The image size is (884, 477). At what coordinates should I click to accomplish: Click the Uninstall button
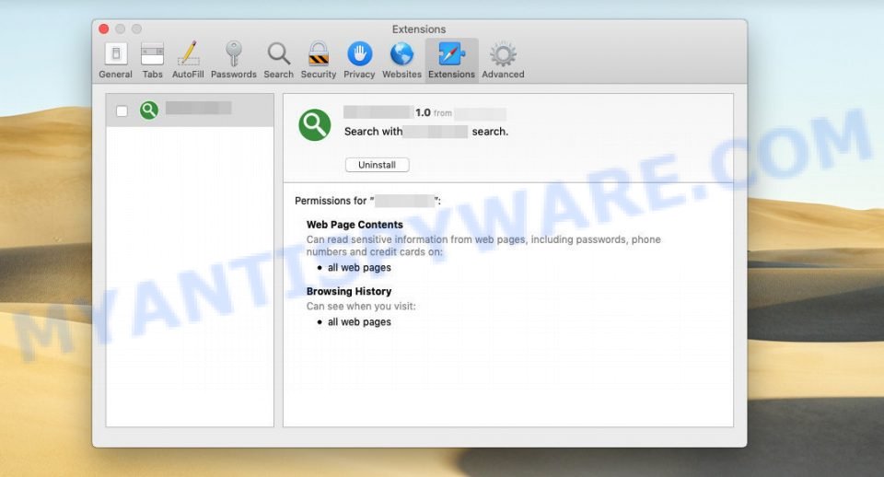378,165
